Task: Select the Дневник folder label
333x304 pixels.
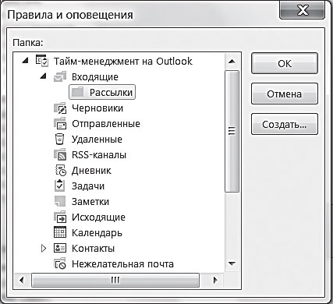Action: (91, 171)
